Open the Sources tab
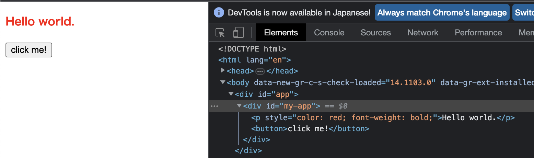 point(376,33)
